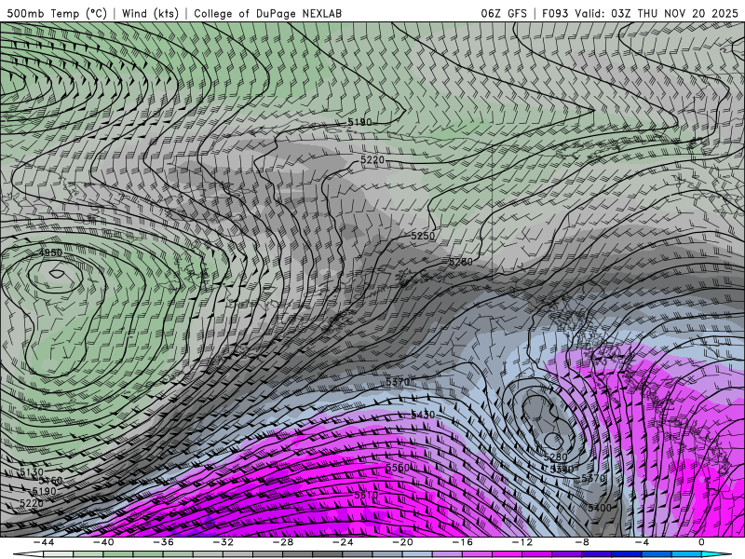Click 'Valid: 03Z THU NOV 20 2025' text
Screen dimensions: 745x559
point(657,13)
